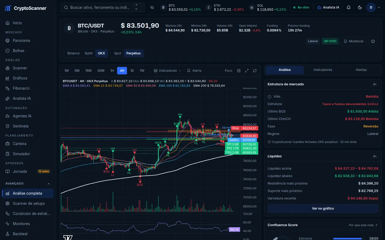Click the ETH ticker in the header

[225, 7]
